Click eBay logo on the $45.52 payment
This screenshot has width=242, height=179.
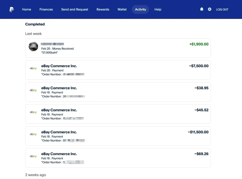33,113
